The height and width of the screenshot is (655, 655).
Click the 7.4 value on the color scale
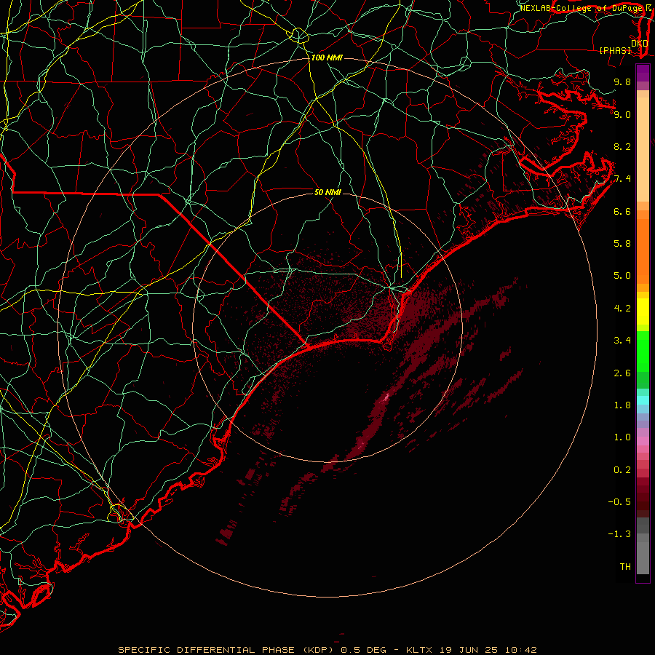point(622,179)
